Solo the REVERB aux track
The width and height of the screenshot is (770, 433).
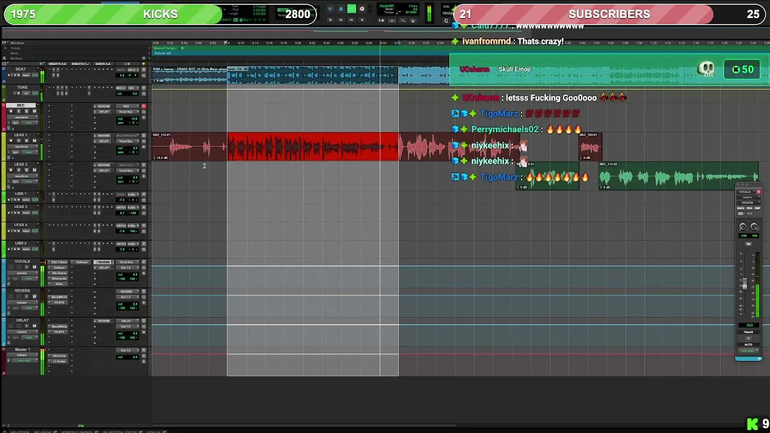[x=26, y=296]
